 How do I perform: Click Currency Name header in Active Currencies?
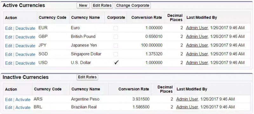(x=85, y=18)
